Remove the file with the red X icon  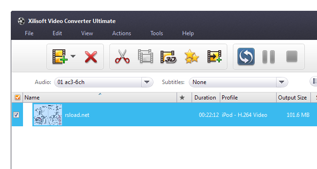pyautogui.click(x=91, y=57)
